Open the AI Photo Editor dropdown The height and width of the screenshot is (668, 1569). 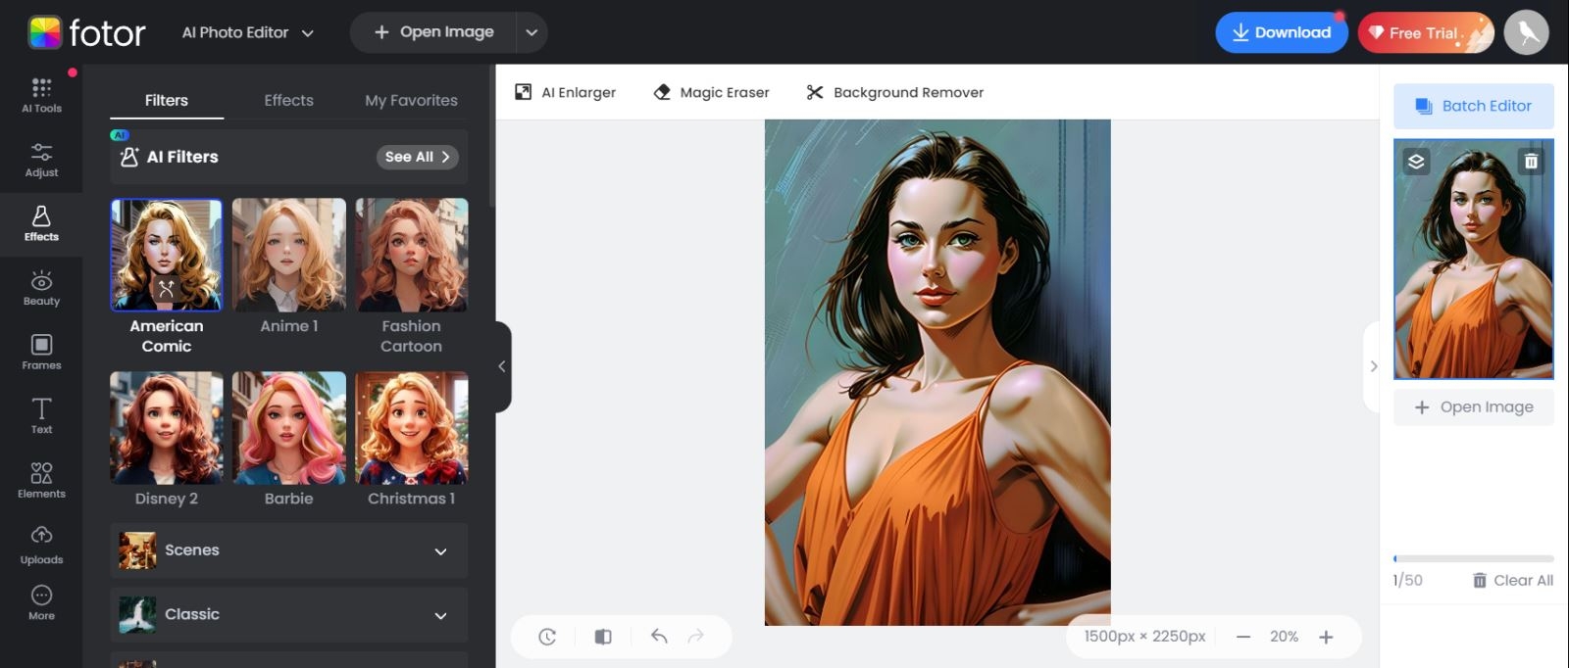pos(247,32)
